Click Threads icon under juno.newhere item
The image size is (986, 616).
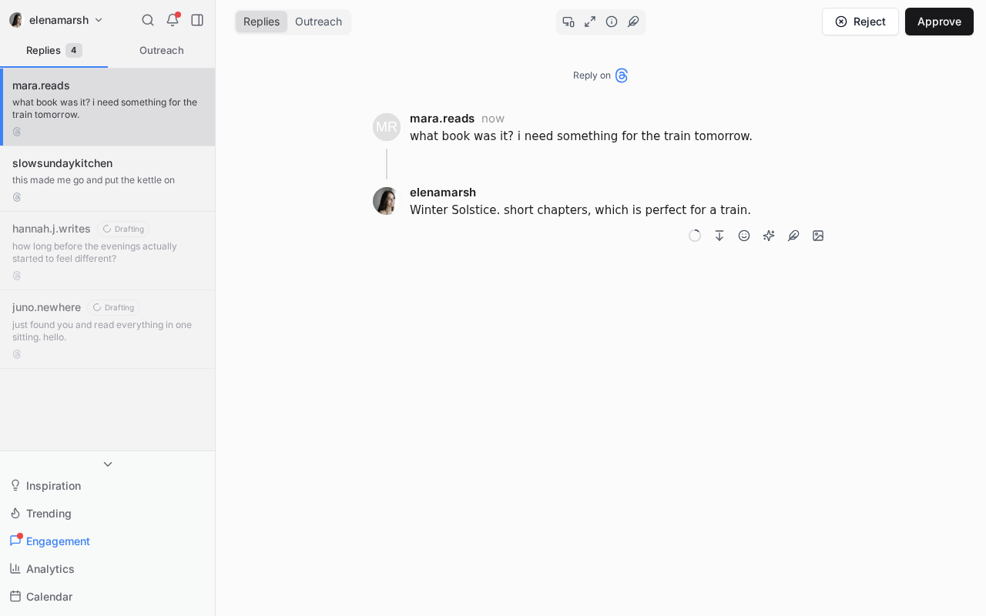(17, 354)
